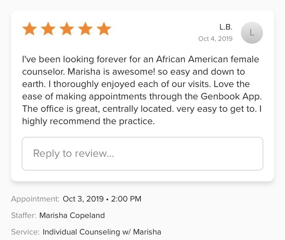Image resolution: width=285 pixels, height=240 pixels.
Task: Click the final sentence recommending the practice
Action: [88, 122]
